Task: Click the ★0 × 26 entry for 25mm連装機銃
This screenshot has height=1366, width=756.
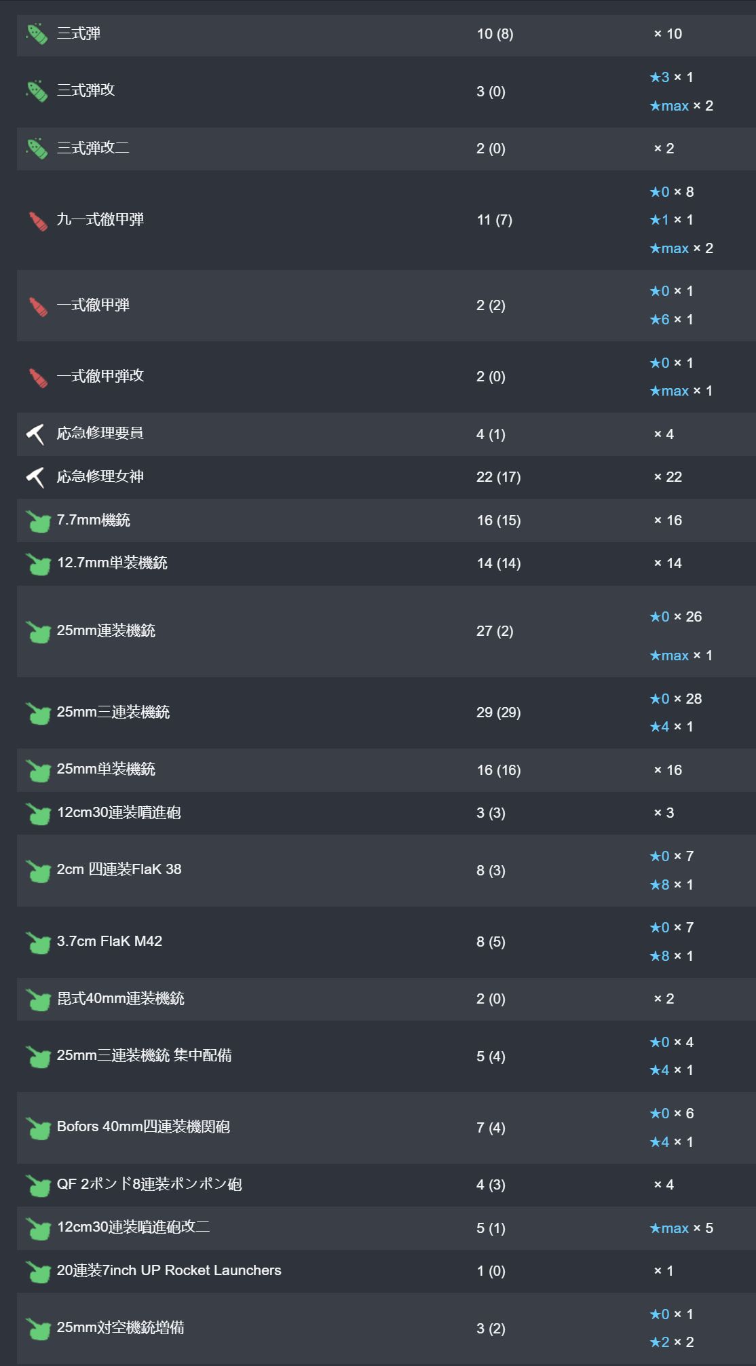Action: coord(676,617)
